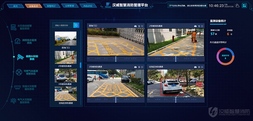Click the 监测设备统计 panel heading
Screen dimensions: 253x121
(x=218, y=21)
